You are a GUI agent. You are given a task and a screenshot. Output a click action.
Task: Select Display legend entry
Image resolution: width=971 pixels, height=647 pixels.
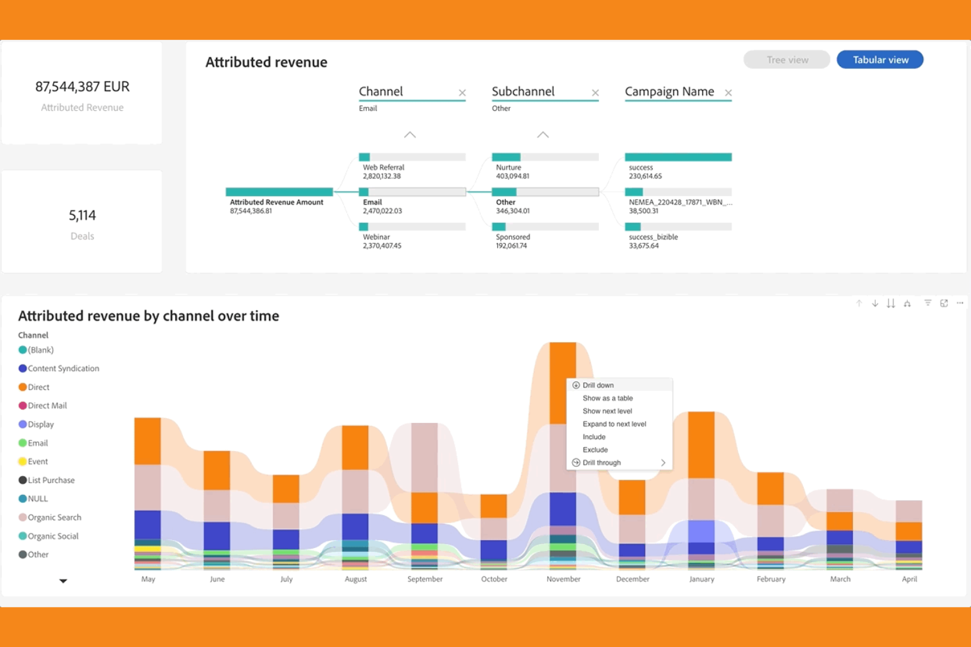pyautogui.click(x=36, y=425)
